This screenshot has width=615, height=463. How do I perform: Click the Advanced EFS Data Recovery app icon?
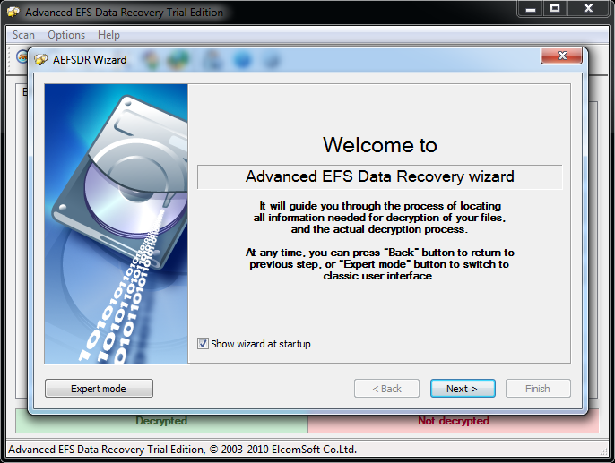coord(13,13)
